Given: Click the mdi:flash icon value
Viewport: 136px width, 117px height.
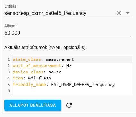Looking at the screenshot, I should (40, 78).
